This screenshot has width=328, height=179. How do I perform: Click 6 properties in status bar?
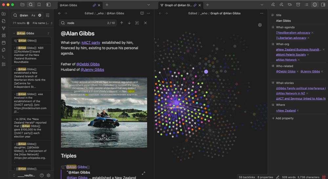click(265, 177)
